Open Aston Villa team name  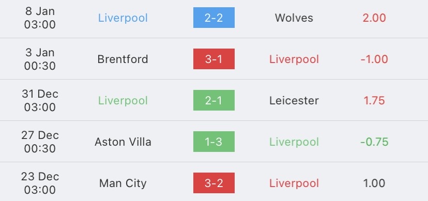(x=123, y=142)
